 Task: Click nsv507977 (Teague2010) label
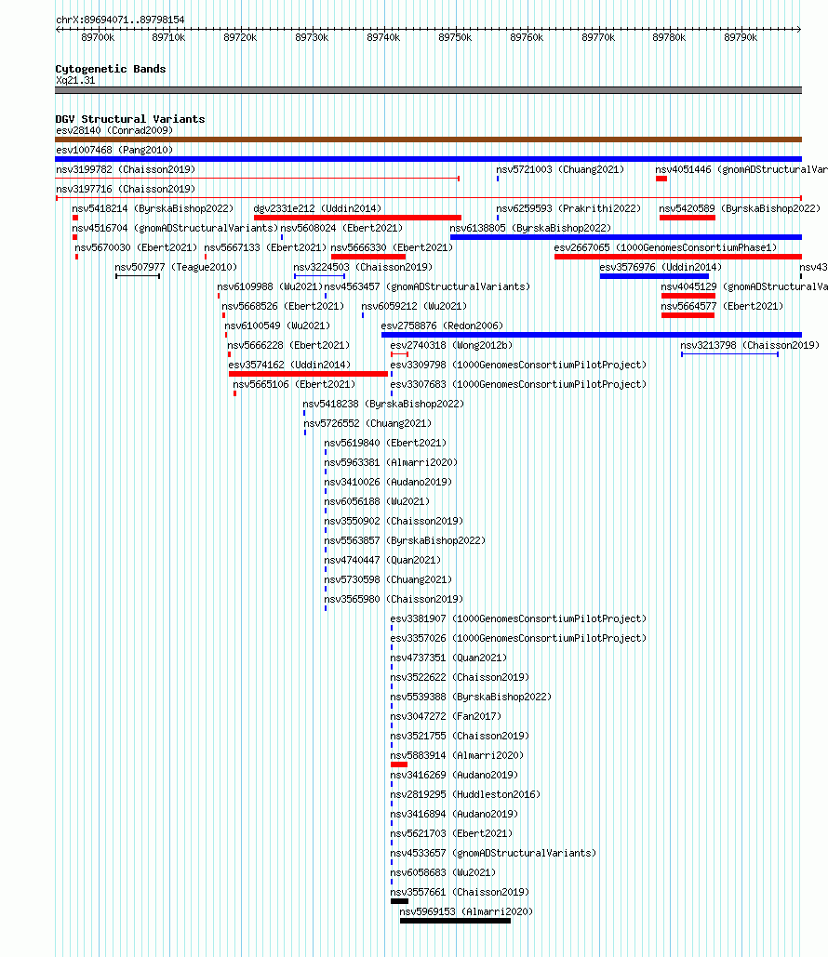[x=176, y=267]
